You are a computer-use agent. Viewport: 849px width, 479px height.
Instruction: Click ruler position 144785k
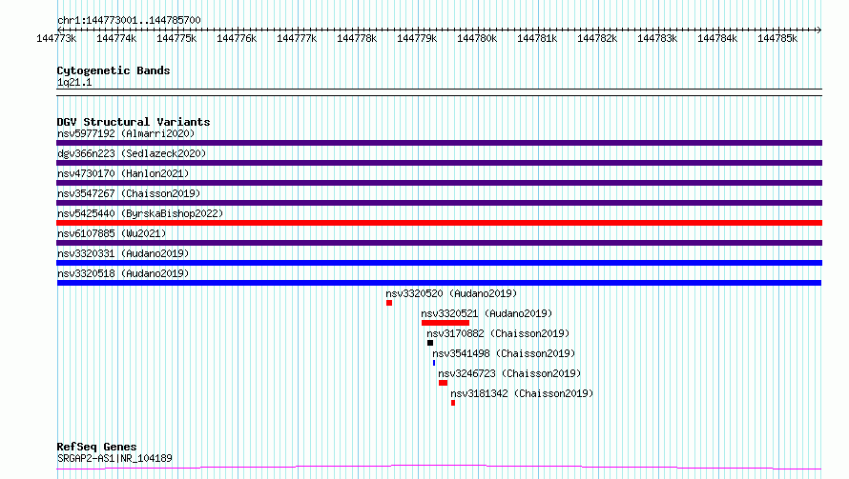point(777,38)
